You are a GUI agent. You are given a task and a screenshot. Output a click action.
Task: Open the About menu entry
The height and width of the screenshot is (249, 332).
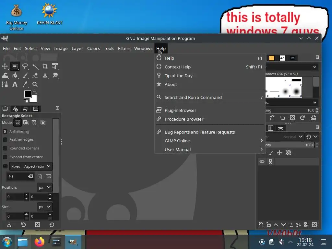click(x=210, y=84)
